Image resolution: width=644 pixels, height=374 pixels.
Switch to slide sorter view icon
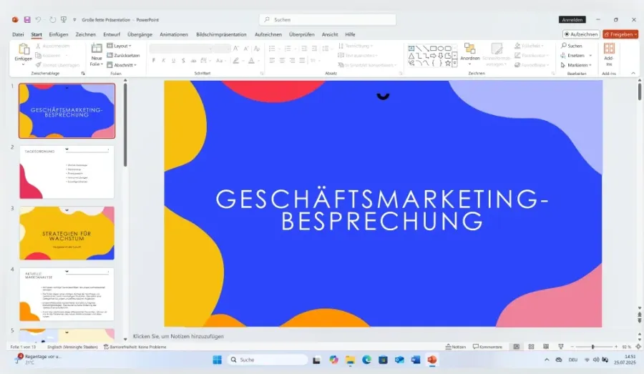click(531, 347)
